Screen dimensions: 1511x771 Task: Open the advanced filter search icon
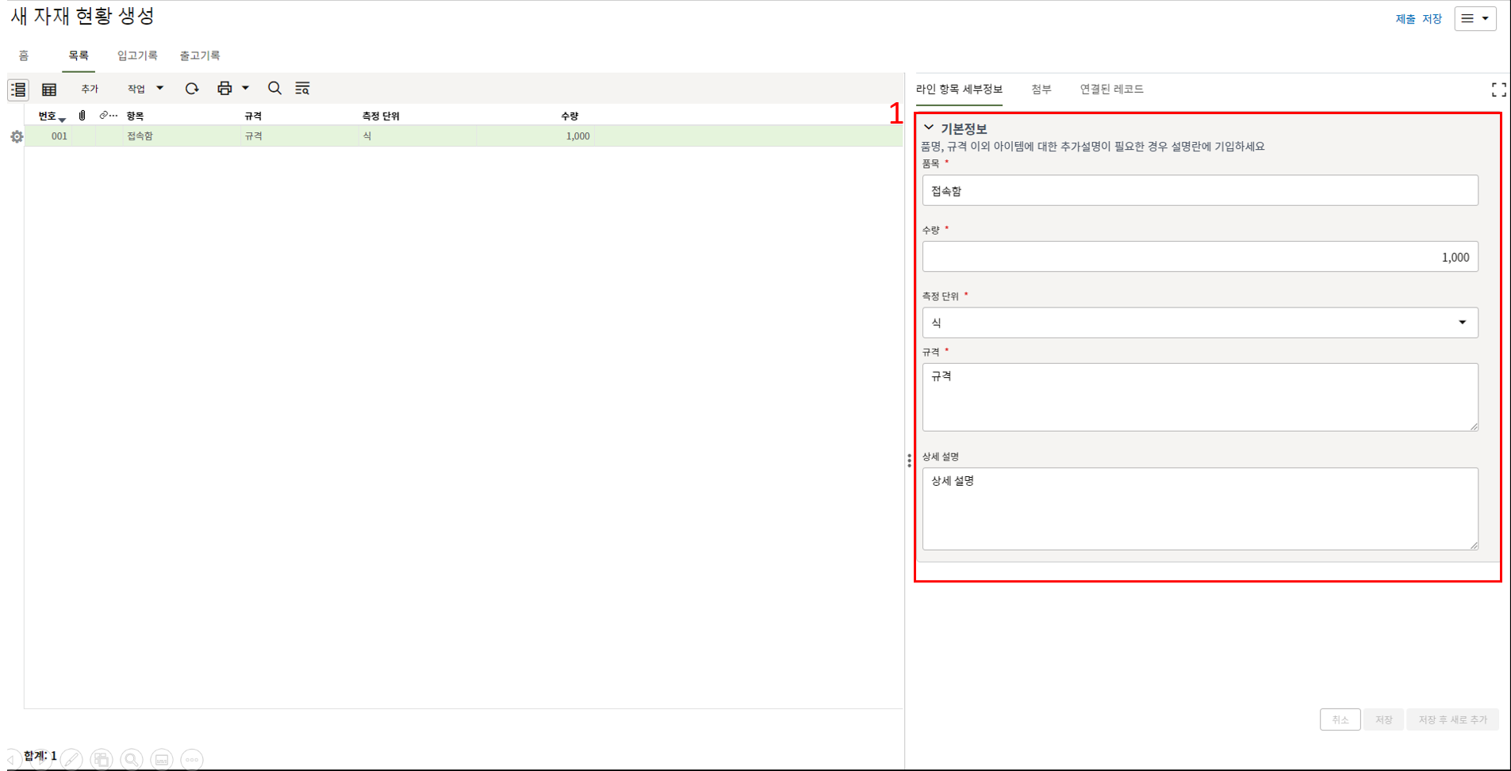click(x=302, y=89)
